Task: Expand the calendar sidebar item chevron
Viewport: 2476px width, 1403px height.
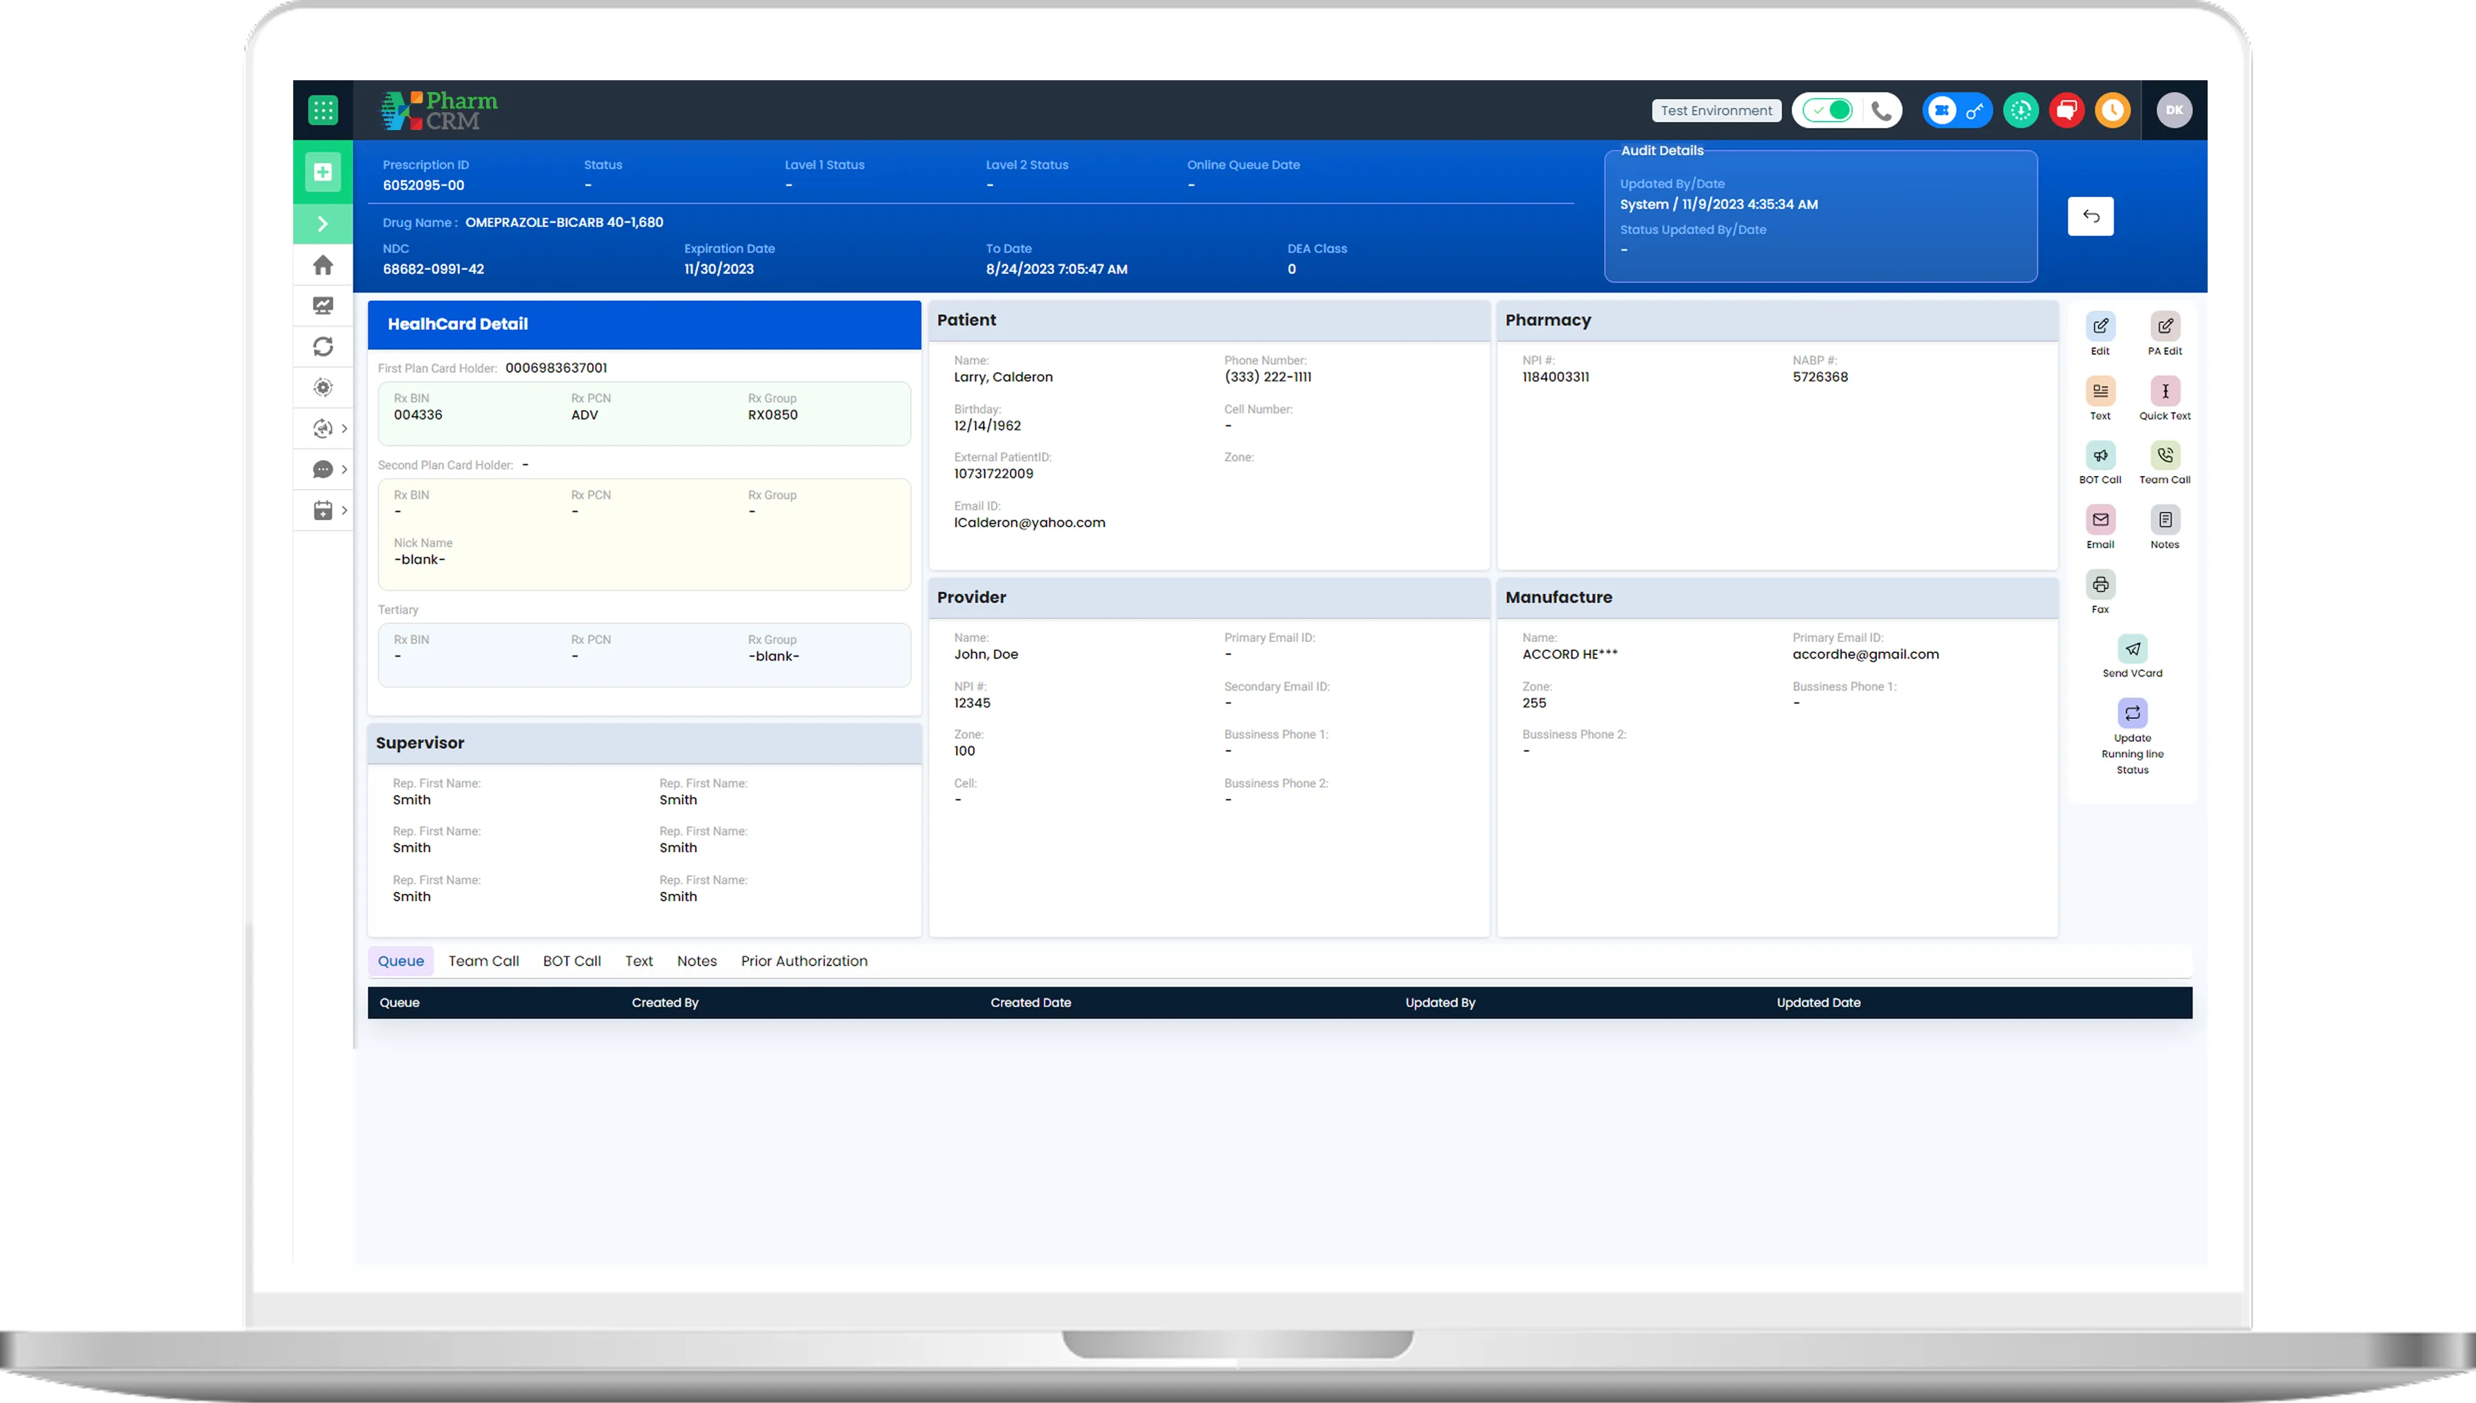Action: 344,510
